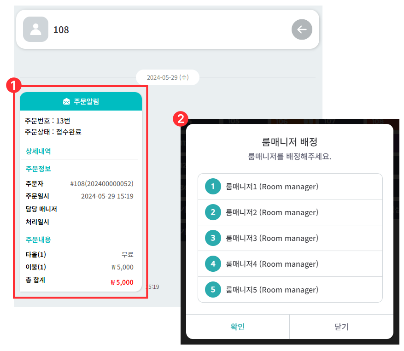Click the room name 108 title
This screenshot has height=351, width=404.
coord(61,29)
